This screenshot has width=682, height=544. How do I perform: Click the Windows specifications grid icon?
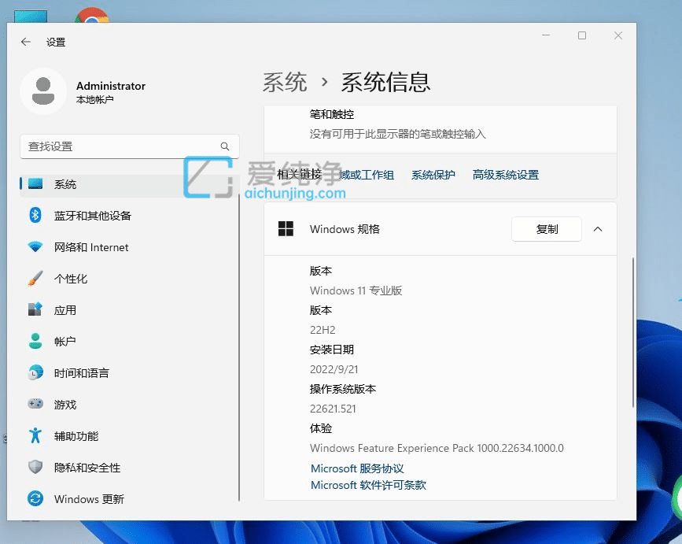tap(286, 229)
